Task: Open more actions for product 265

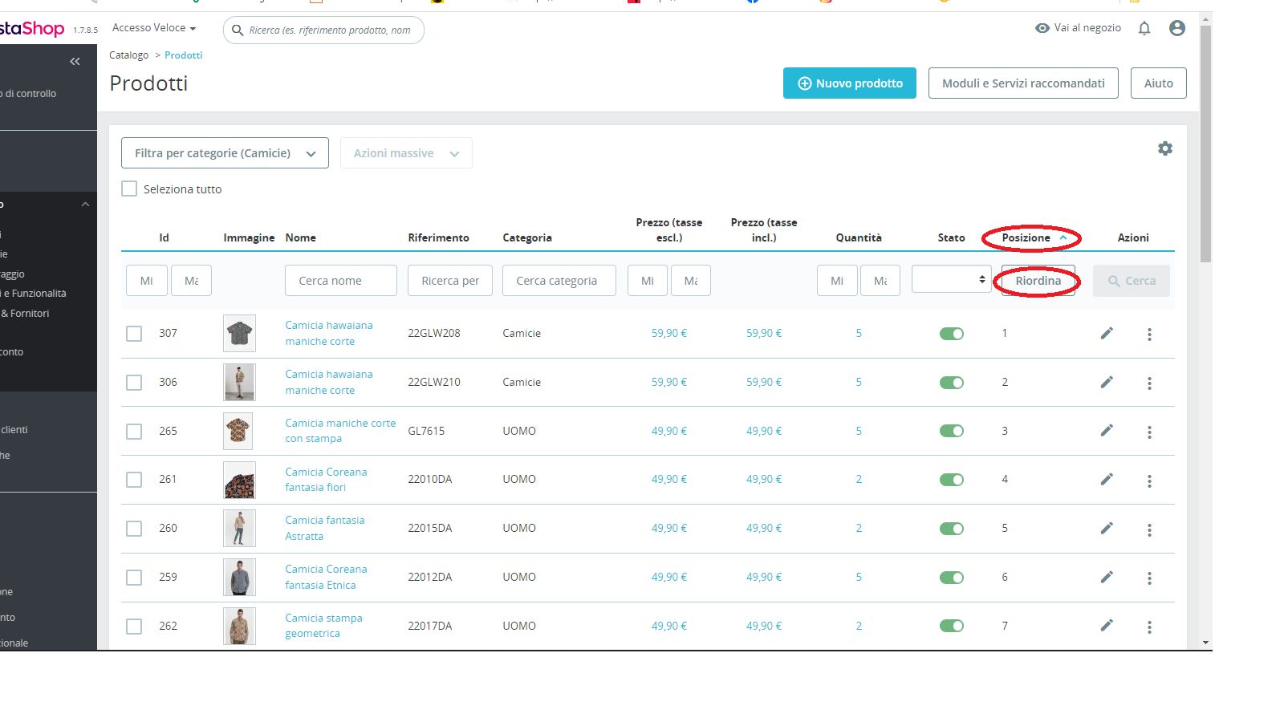Action: pos(1149,432)
